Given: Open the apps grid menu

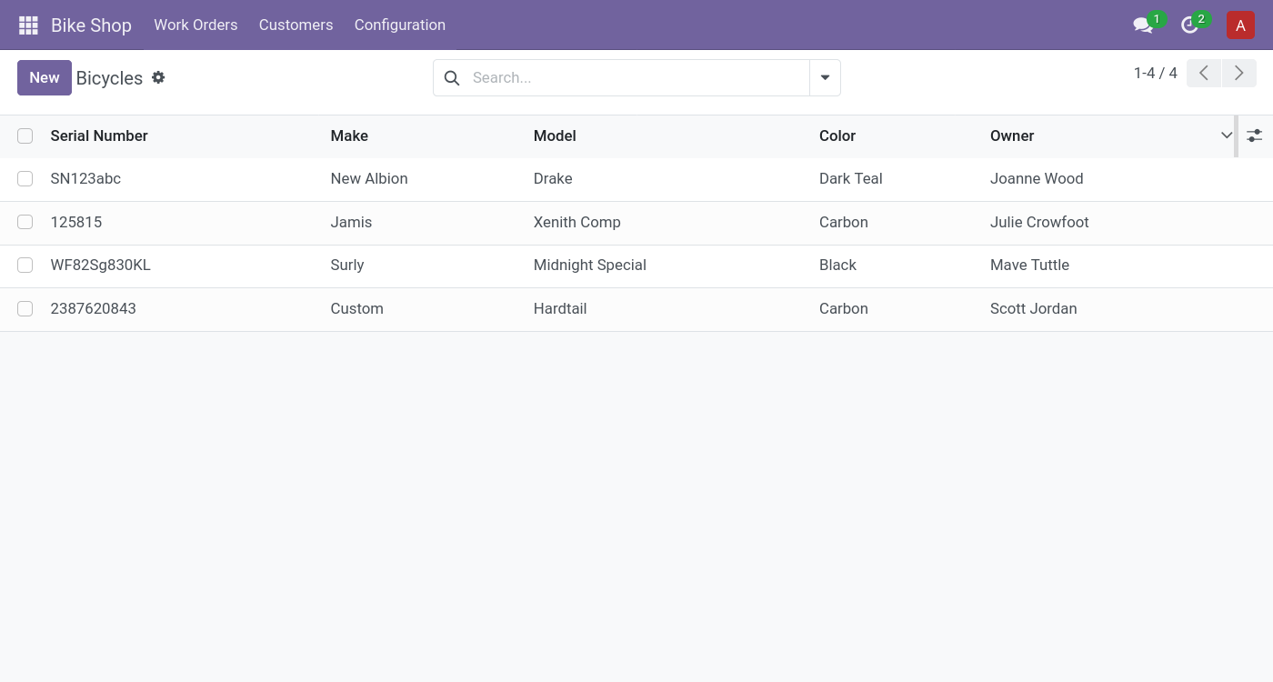Looking at the screenshot, I should tap(28, 25).
